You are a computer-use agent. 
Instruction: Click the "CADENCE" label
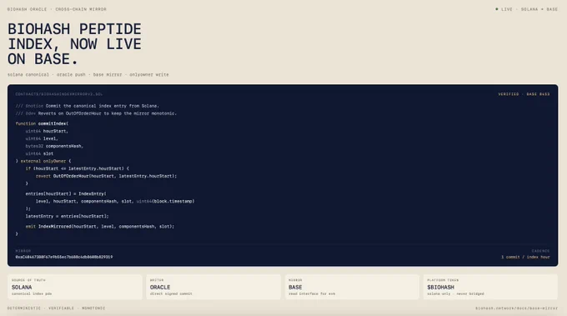(x=540, y=251)
